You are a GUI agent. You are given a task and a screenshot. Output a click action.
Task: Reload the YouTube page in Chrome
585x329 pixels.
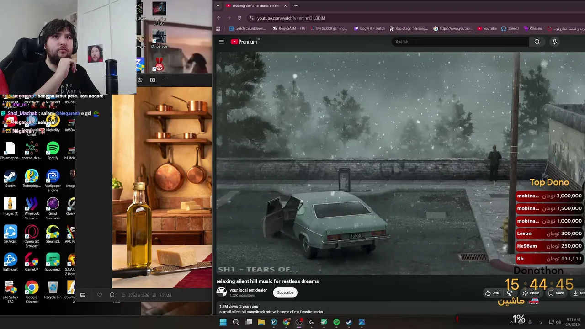point(239,18)
